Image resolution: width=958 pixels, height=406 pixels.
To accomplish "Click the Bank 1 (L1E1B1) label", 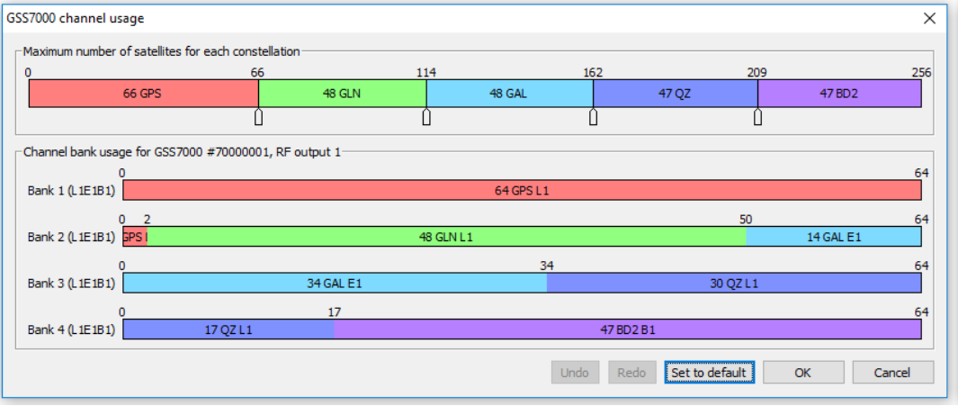I will pos(71,190).
